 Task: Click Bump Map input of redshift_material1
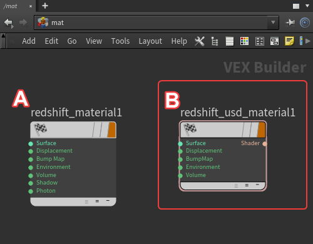[31, 160]
